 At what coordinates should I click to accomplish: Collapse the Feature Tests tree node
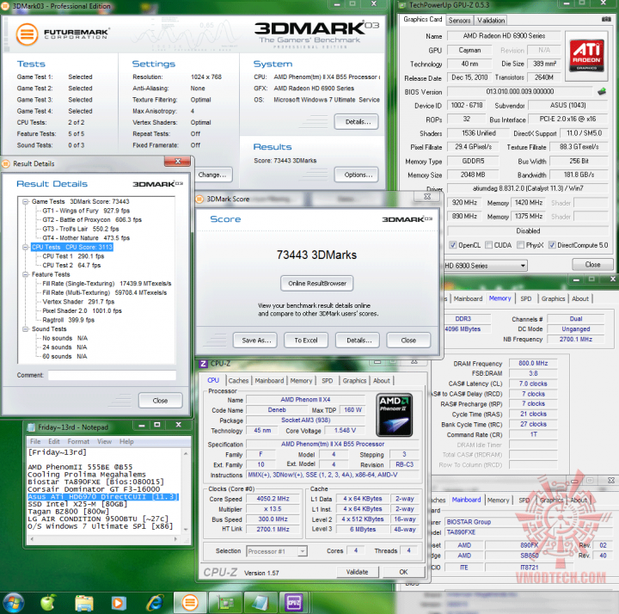[26, 274]
